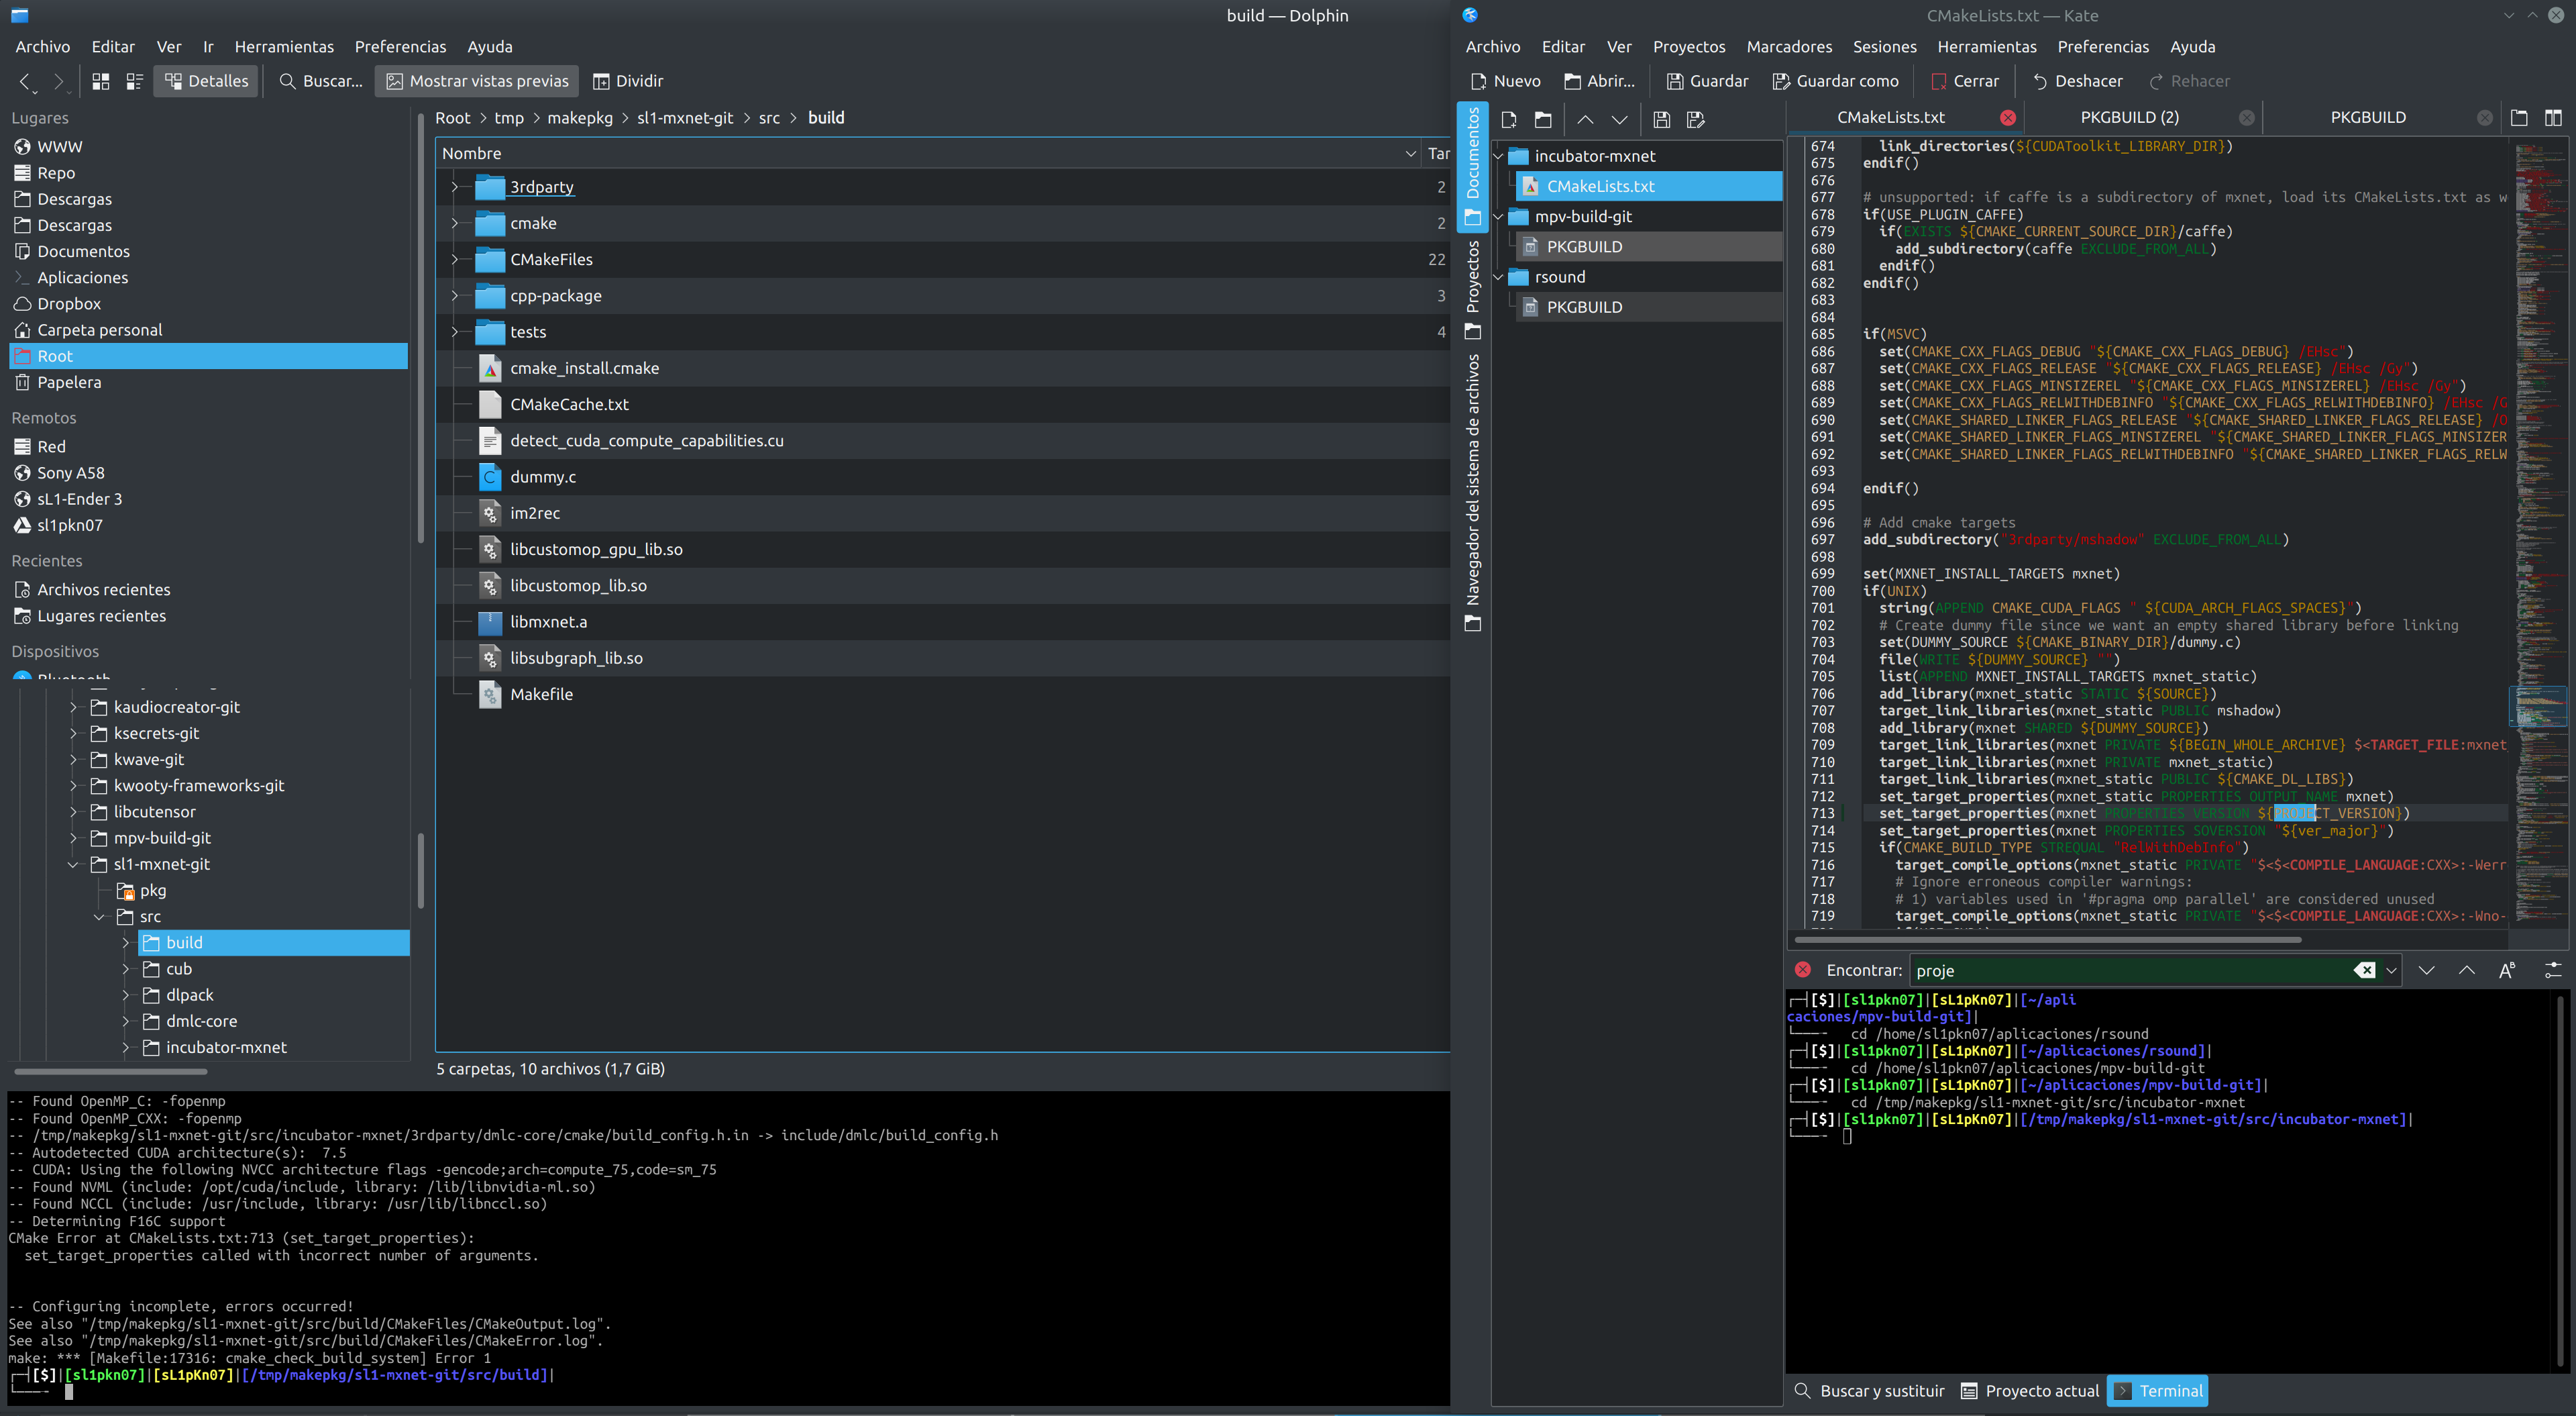
Task: Switch Dolphin to icons view mode
Action: [100, 81]
